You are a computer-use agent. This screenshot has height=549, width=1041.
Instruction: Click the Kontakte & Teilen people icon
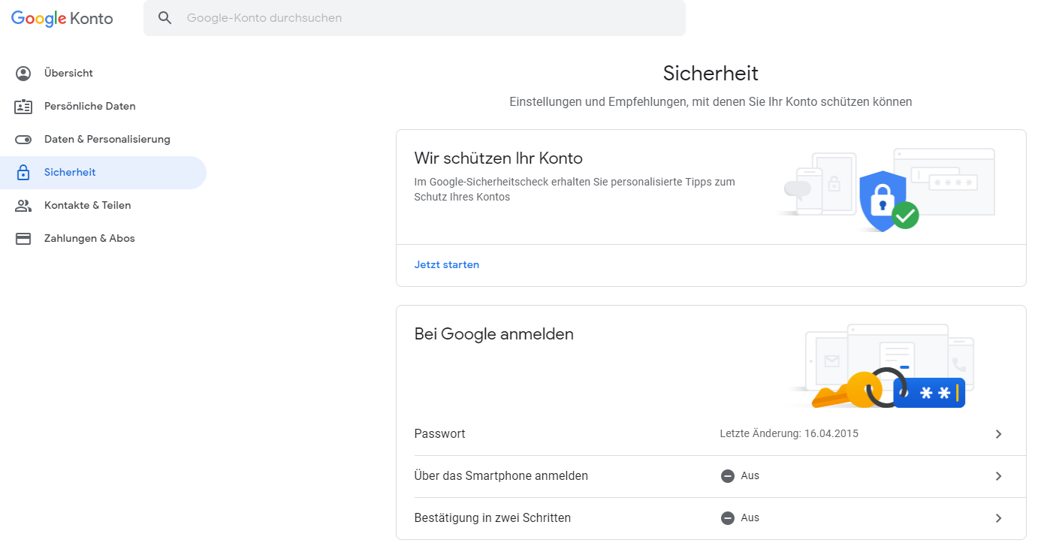(23, 206)
